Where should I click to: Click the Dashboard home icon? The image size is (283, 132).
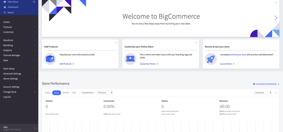click(5, 7)
